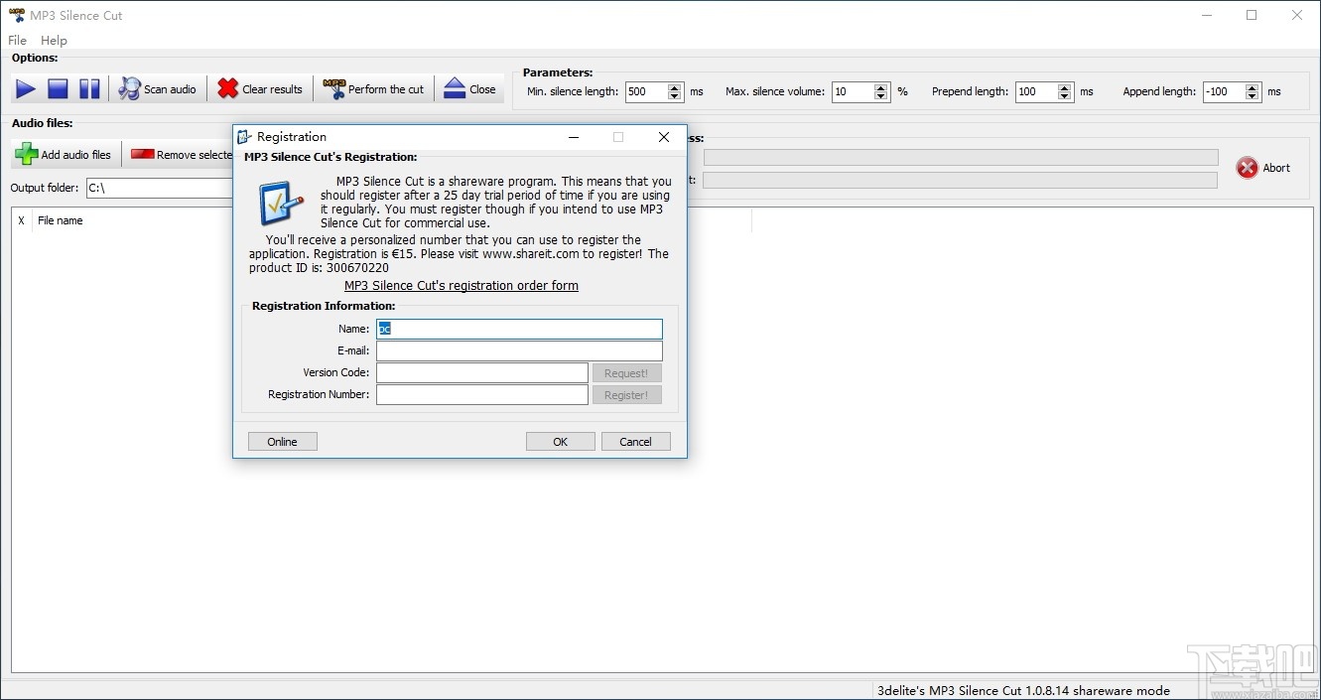Maximize the MP3 Silence Cut window
1321x700 pixels.
[x=1252, y=15]
